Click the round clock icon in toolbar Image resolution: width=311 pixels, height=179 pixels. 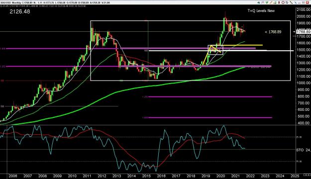283,2
